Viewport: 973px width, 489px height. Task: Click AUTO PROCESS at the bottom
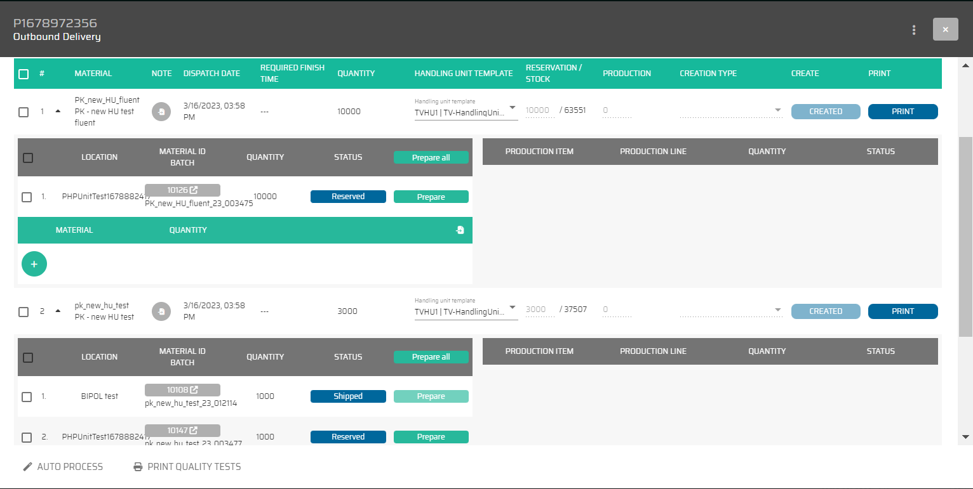63,467
